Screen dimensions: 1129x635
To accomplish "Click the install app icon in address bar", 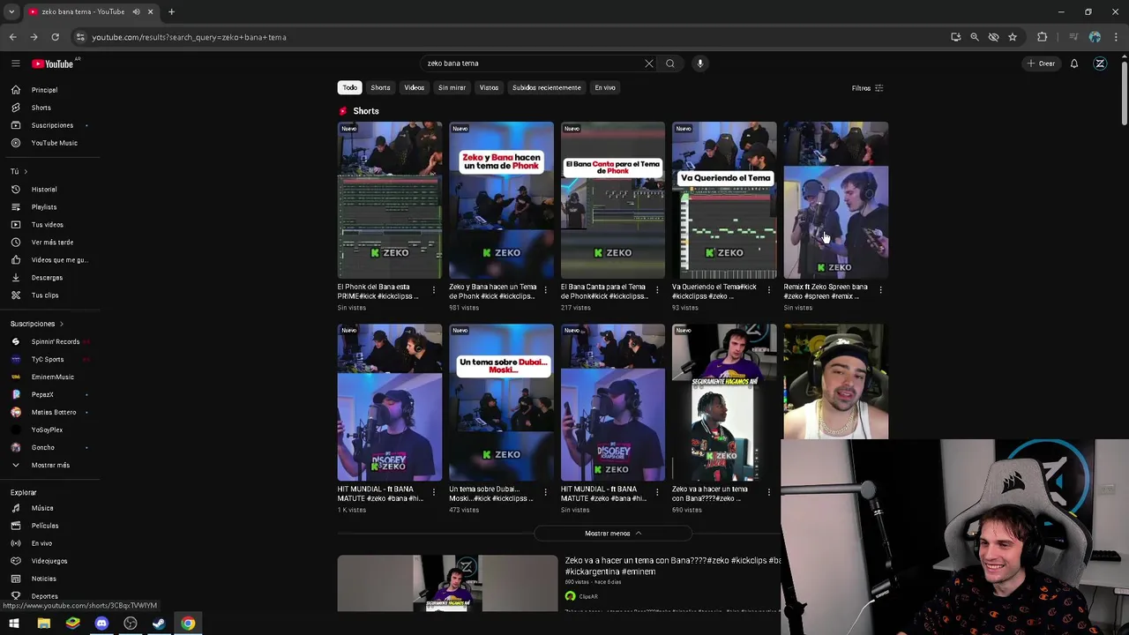I will click(956, 37).
